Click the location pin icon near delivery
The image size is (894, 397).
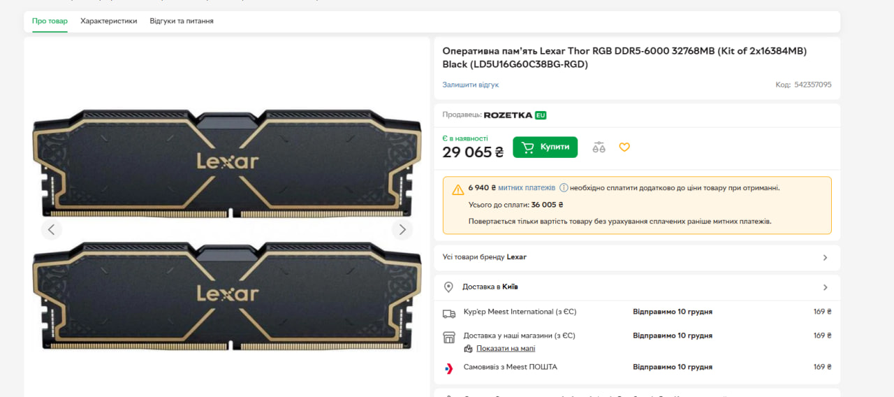click(x=448, y=287)
